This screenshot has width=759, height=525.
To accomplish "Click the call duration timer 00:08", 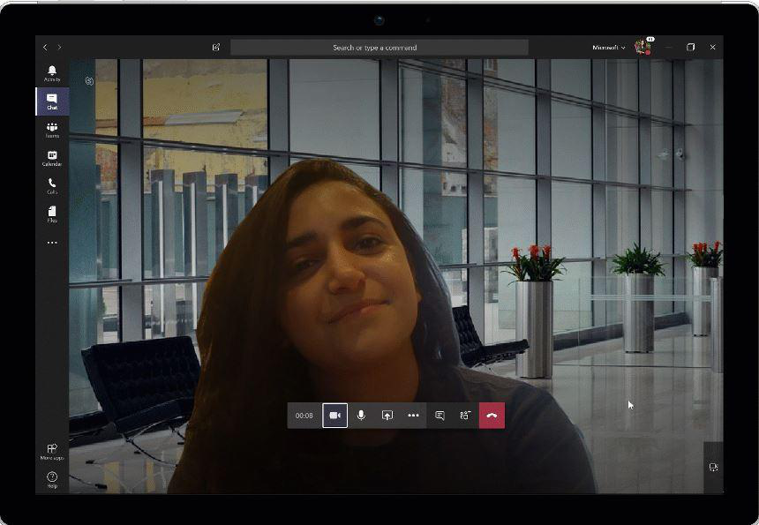I will coord(304,416).
